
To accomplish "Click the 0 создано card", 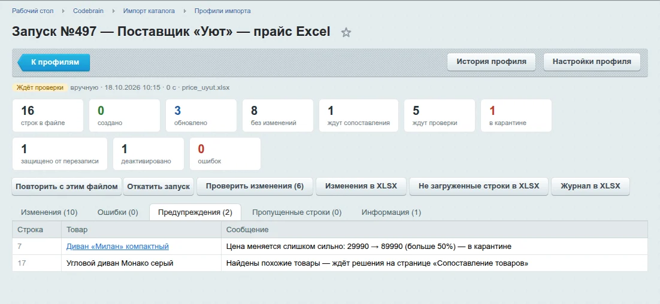I will click(x=125, y=115).
